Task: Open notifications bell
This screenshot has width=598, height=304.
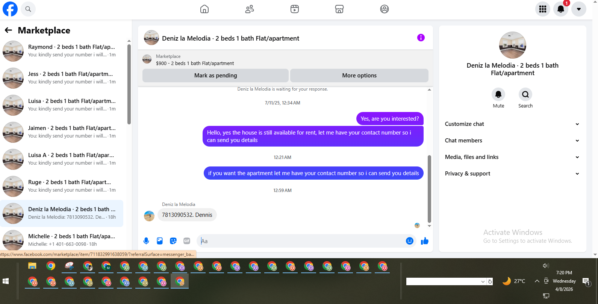Action: coord(561,9)
